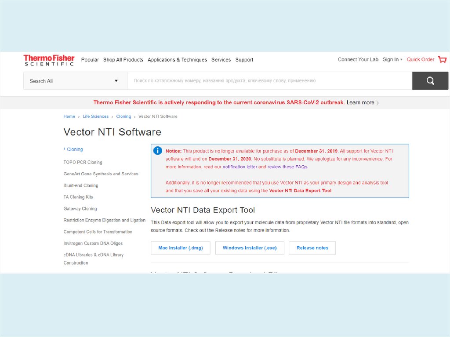Expand the Search All category dropdown

pyautogui.click(x=75, y=81)
